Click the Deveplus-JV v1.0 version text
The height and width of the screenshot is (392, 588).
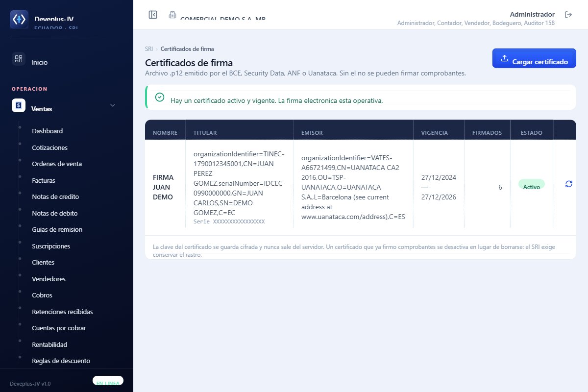click(30, 384)
